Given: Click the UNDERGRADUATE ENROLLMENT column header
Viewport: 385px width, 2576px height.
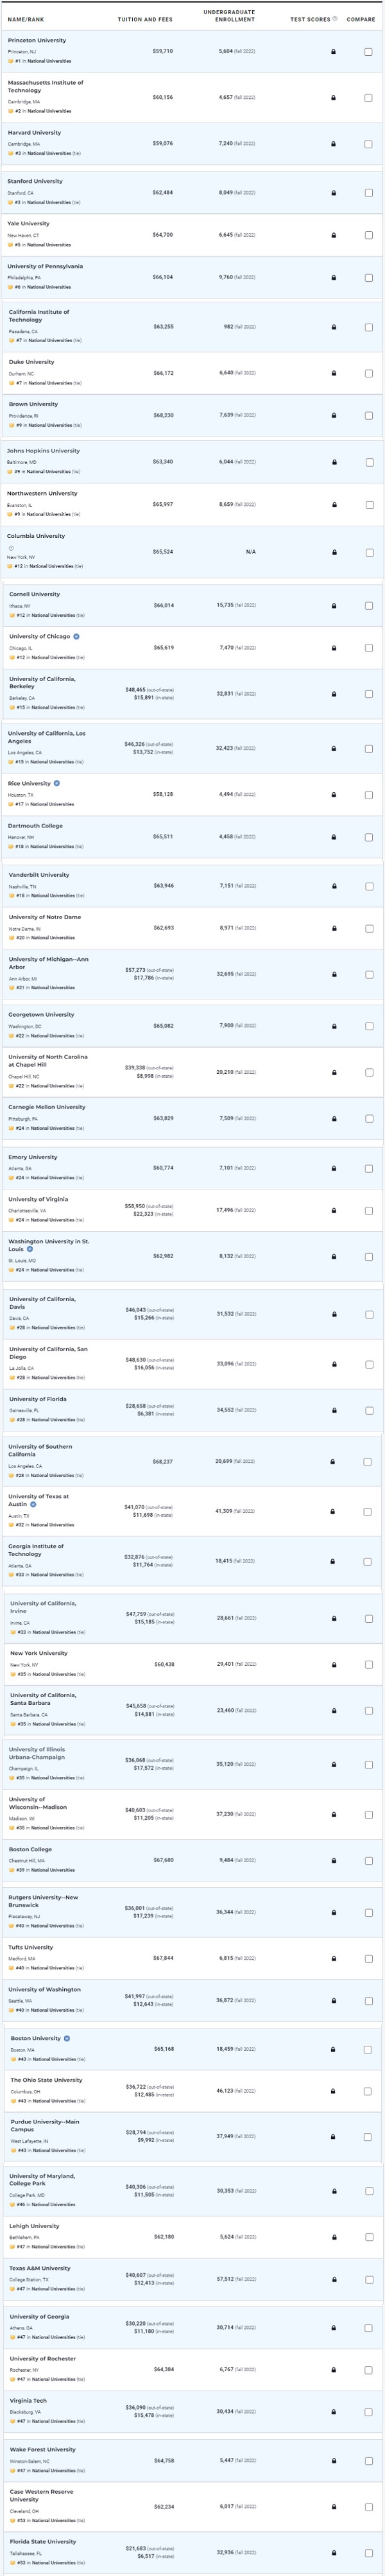Looking at the screenshot, I should click(229, 16).
